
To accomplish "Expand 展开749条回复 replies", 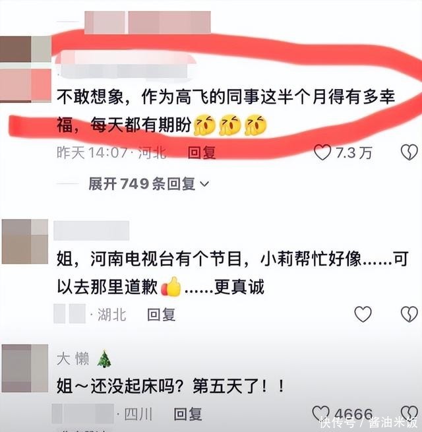I will 149,184.
